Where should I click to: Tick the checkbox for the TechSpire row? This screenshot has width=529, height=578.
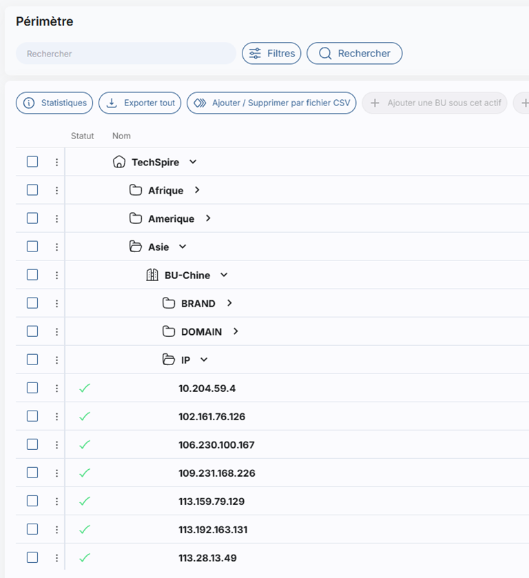(x=32, y=162)
